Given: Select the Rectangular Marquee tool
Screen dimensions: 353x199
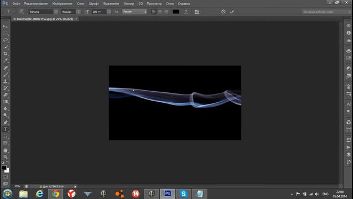Looking at the screenshot, I should (x=6, y=34).
